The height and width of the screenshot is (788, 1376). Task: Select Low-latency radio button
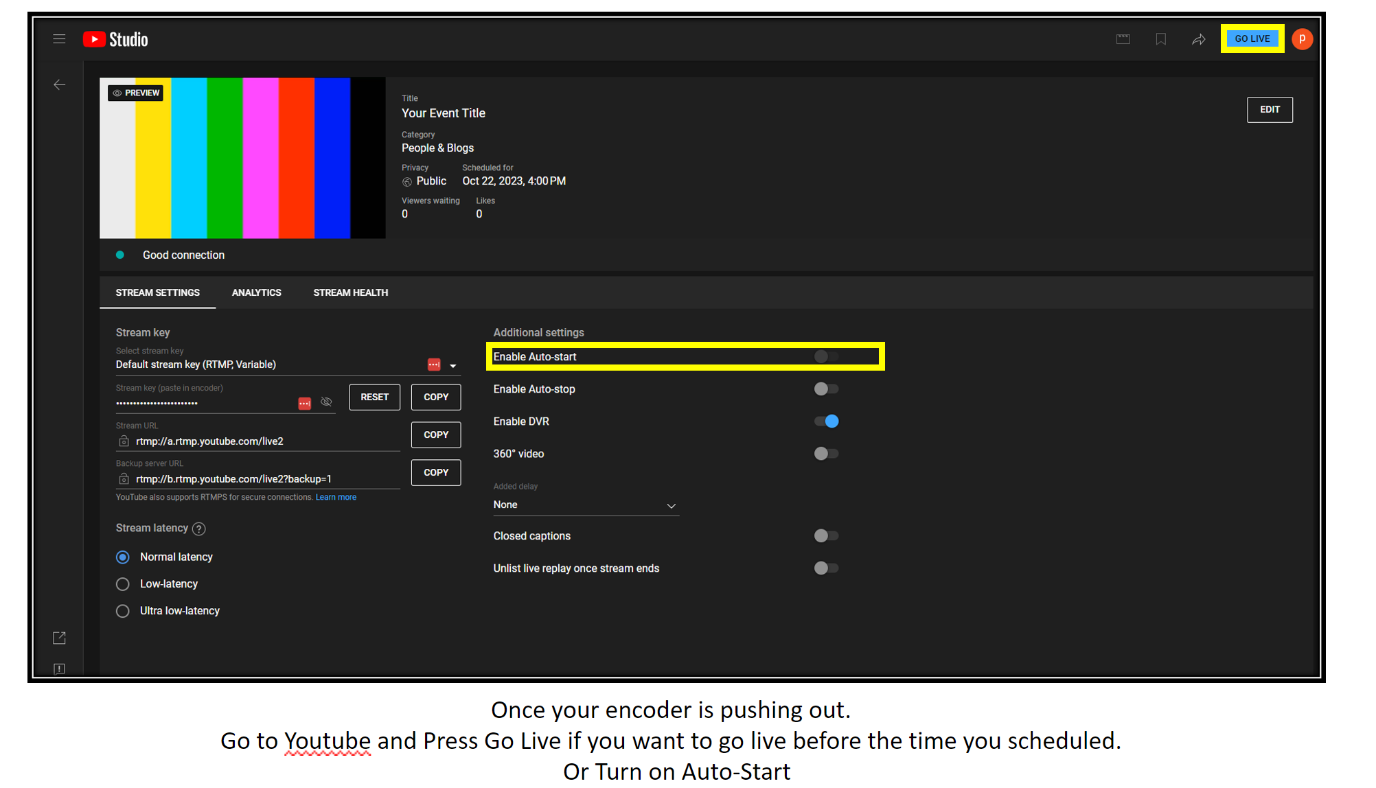pos(123,584)
